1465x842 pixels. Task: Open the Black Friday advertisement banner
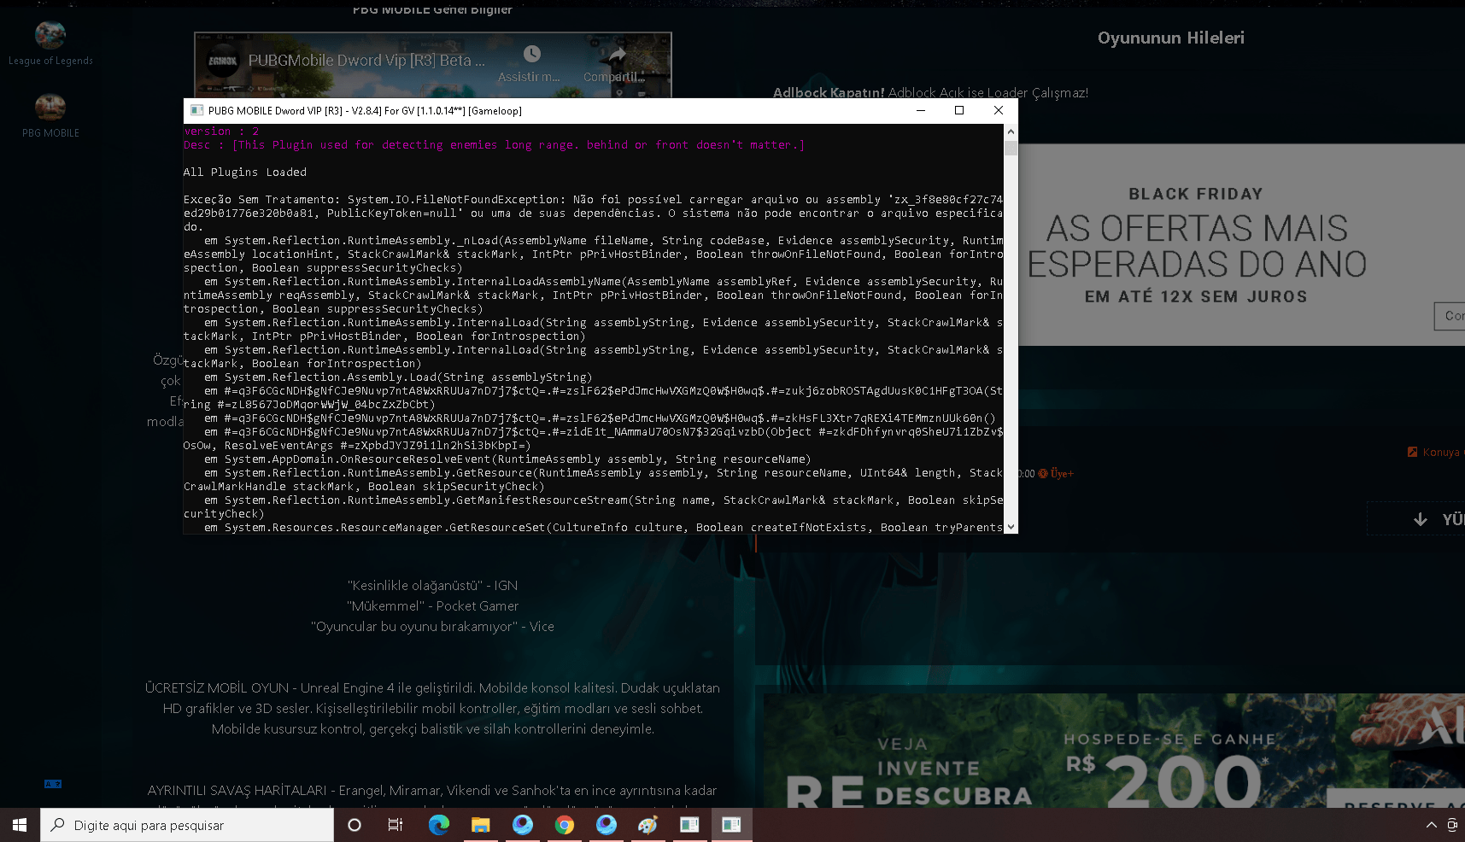pyautogui.click(x=1241, y=245)
